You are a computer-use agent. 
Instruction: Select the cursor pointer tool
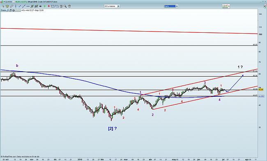pyautogui.click(x=3, y=6)
